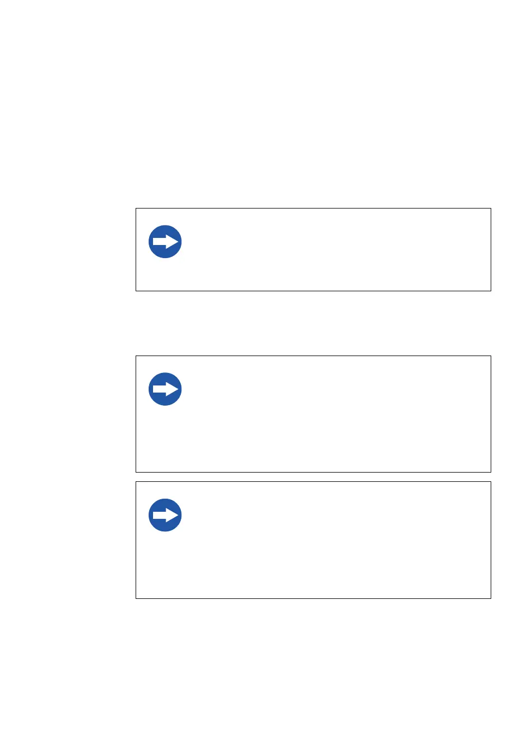The height and width of the screenshot is (741, 525).
Task: Click inside the empty bottom notice box
Action: (313, 540)
